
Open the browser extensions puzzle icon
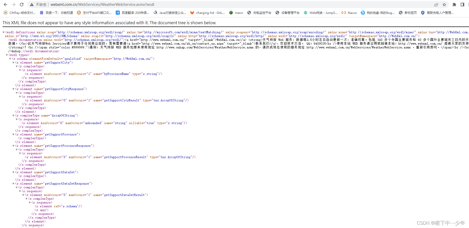tap(454, 4)
